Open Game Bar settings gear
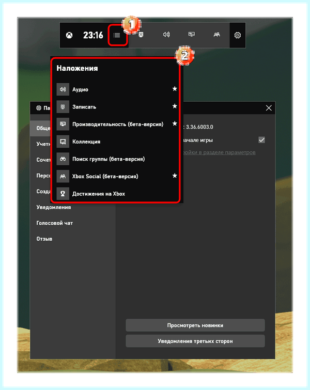The width and height of the screenshot is (310, 390). click(238, 35)
